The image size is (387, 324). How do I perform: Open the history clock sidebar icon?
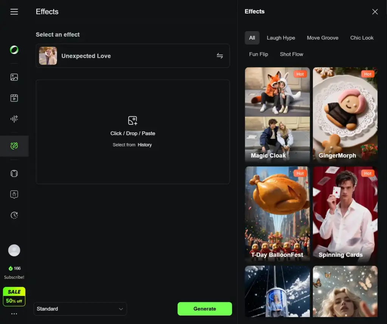pos(14,215)
